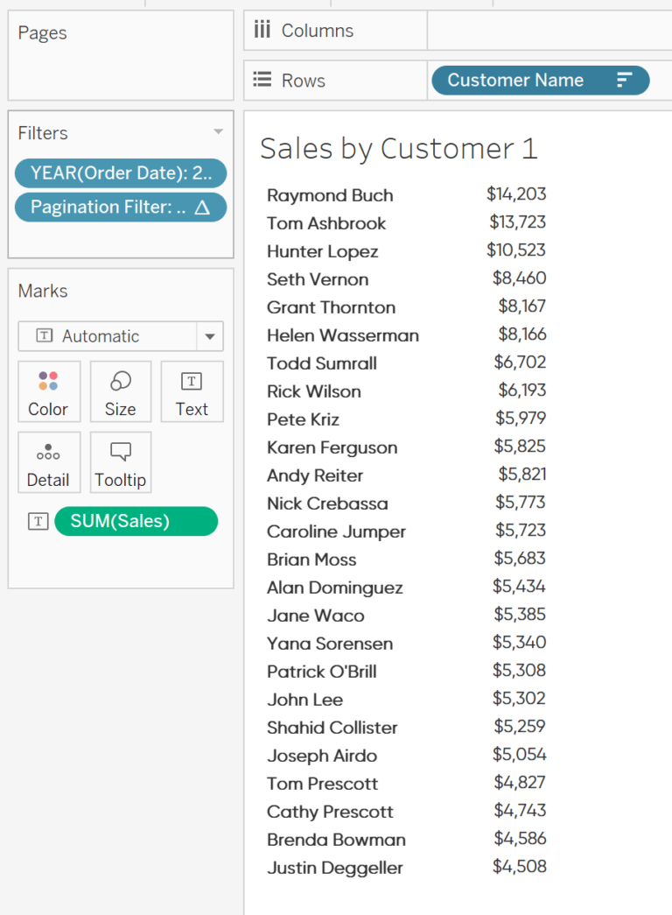Click the Tooltip button in the Marks card
This screenshot has height=915, width=672.
click(120, 462)
